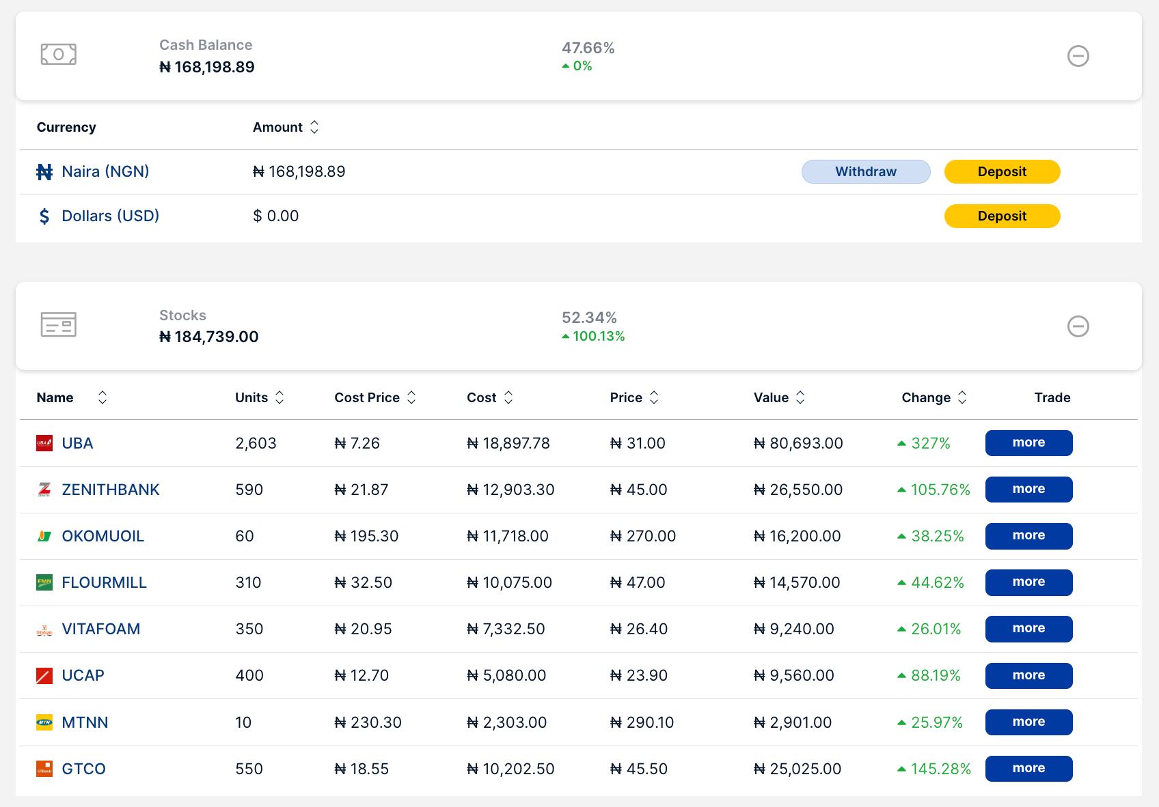The image size is (1159, 807).
Task: Click VITAFOAM's 350 units cell
Action: (x=249, y=629)
